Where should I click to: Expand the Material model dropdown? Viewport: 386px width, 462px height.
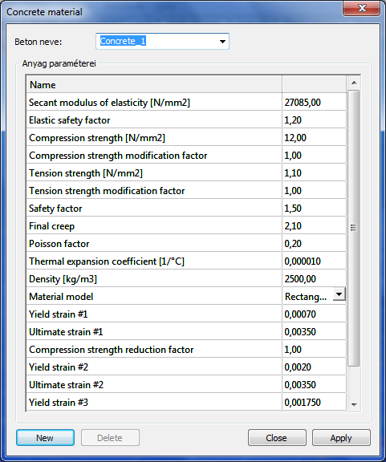339,294
